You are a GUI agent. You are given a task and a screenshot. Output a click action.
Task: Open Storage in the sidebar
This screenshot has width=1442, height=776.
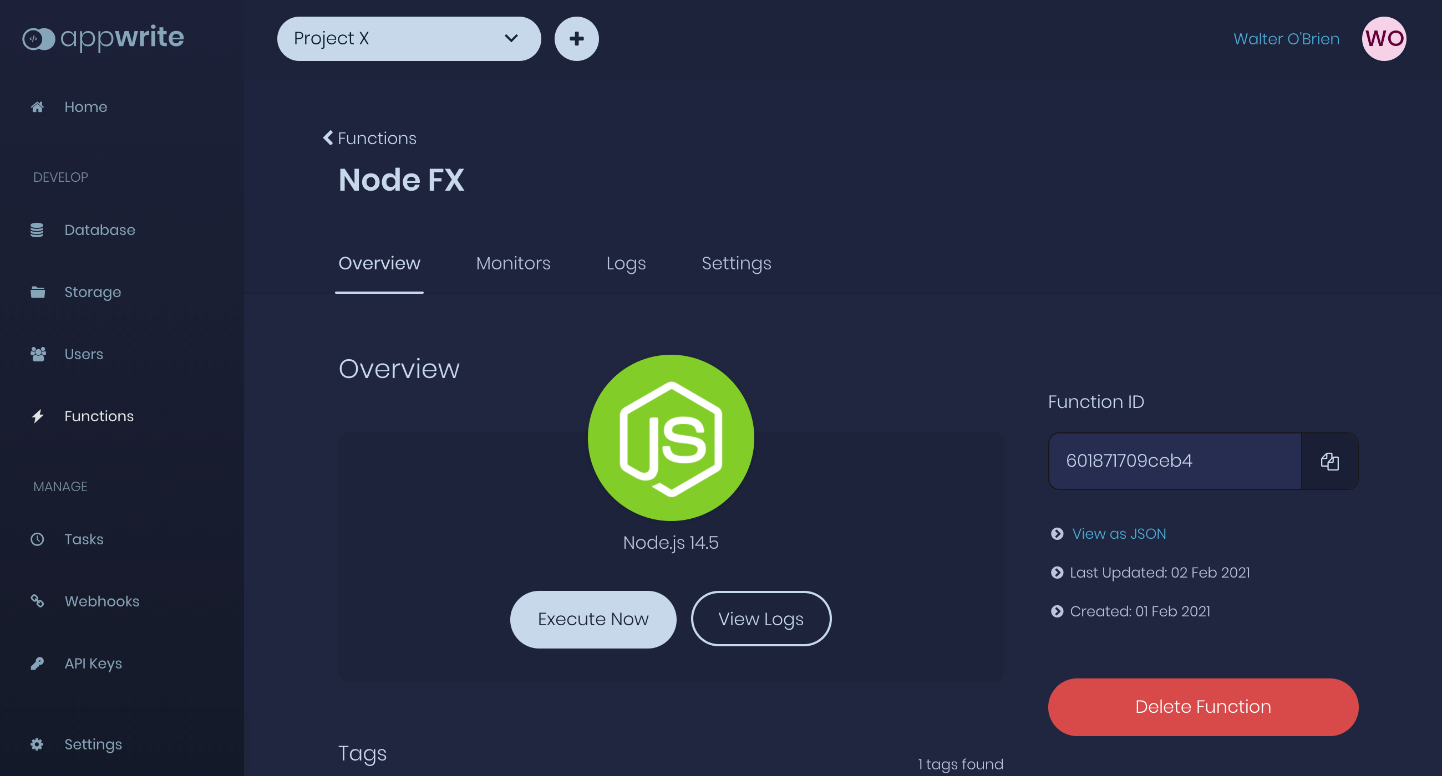(93, 292)
